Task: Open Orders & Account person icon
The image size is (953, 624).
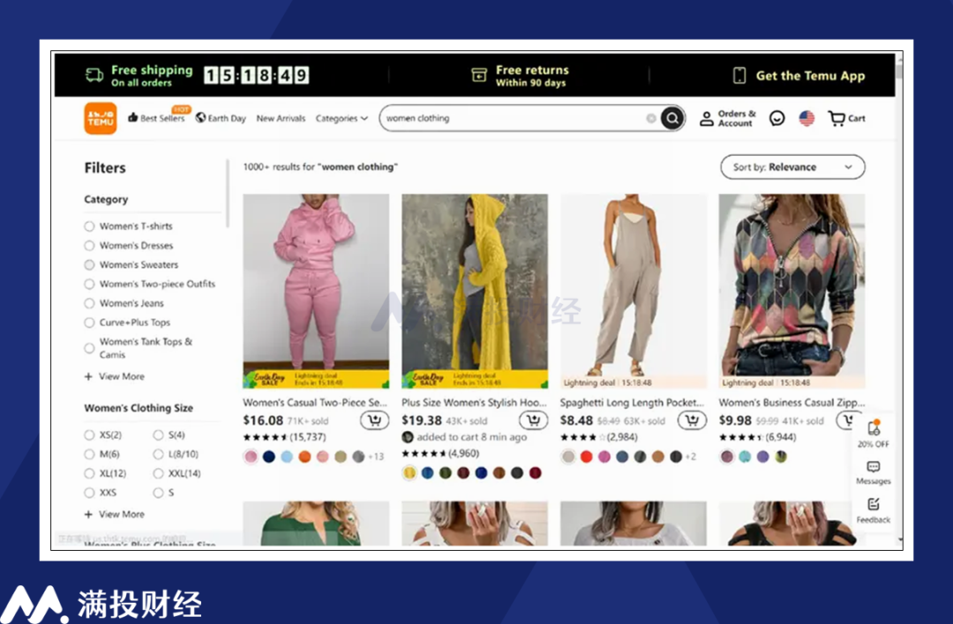Action: click(706, 118)
